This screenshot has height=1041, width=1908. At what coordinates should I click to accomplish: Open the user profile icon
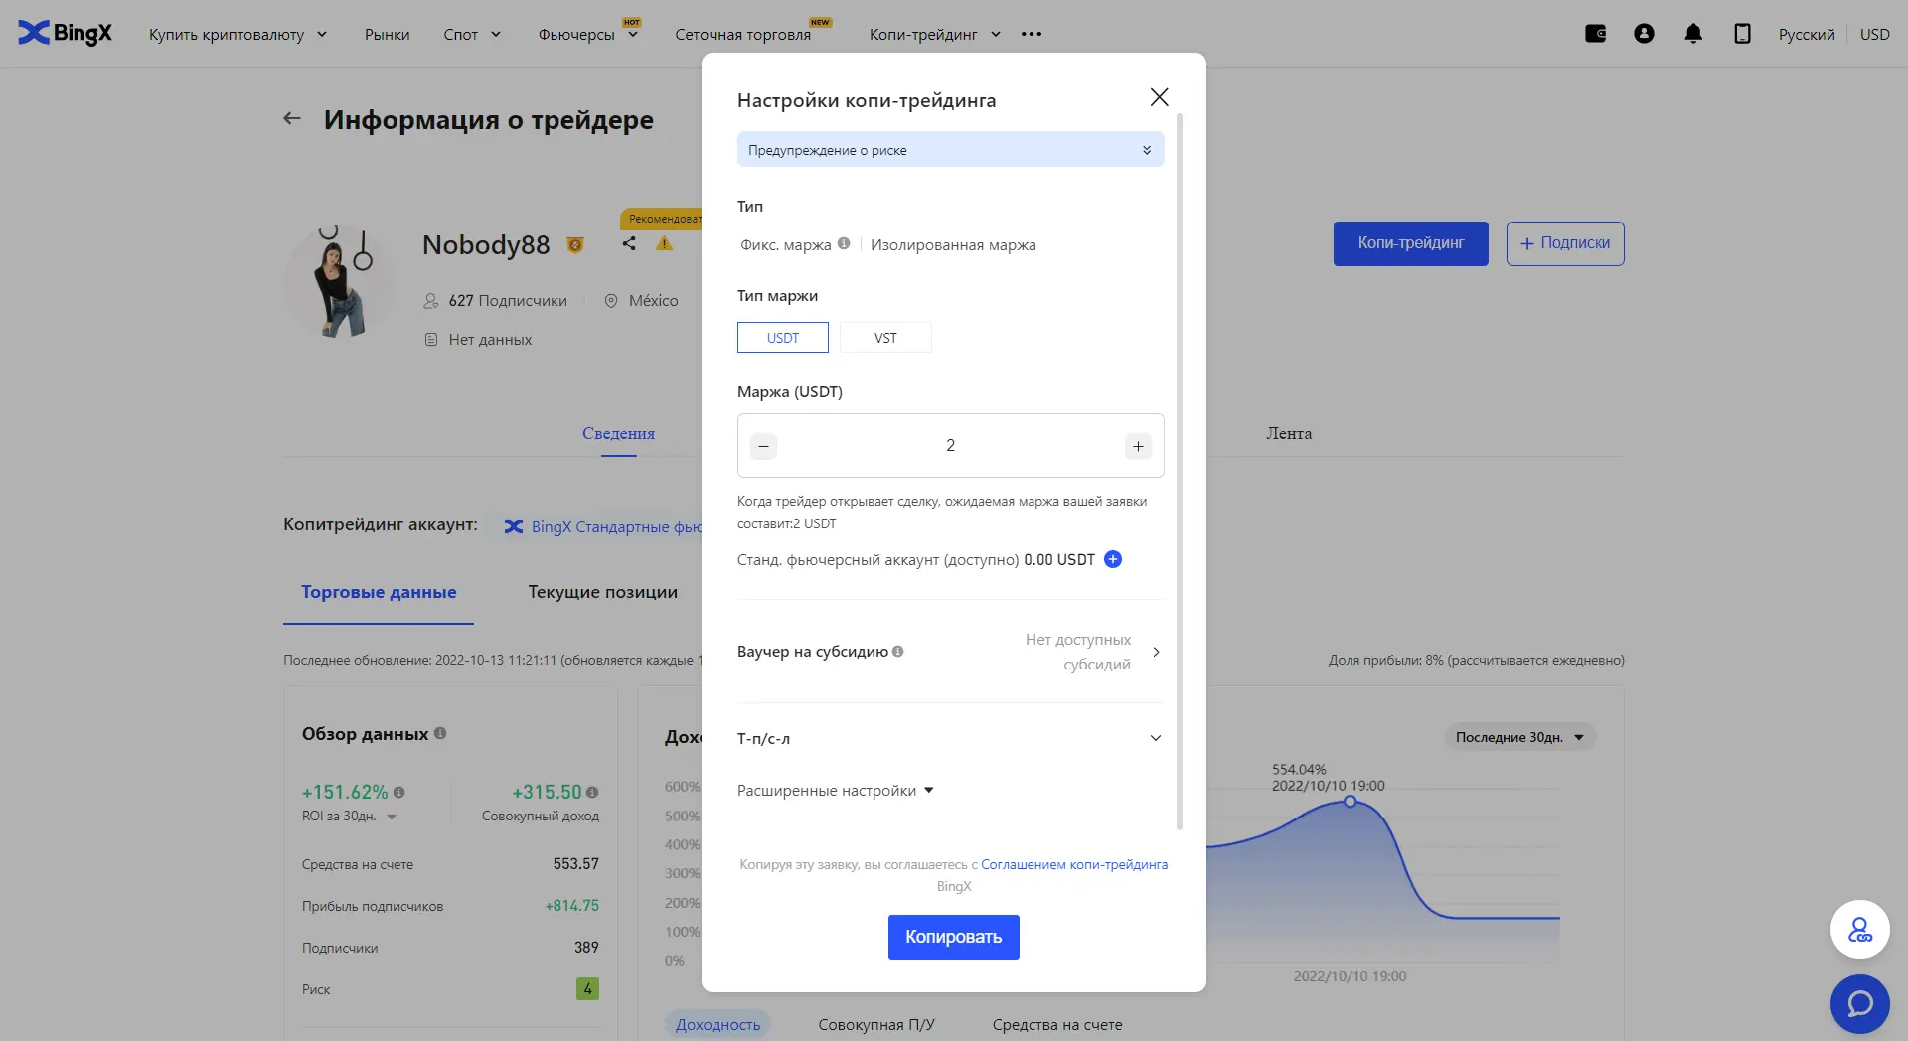[1644, 34]
